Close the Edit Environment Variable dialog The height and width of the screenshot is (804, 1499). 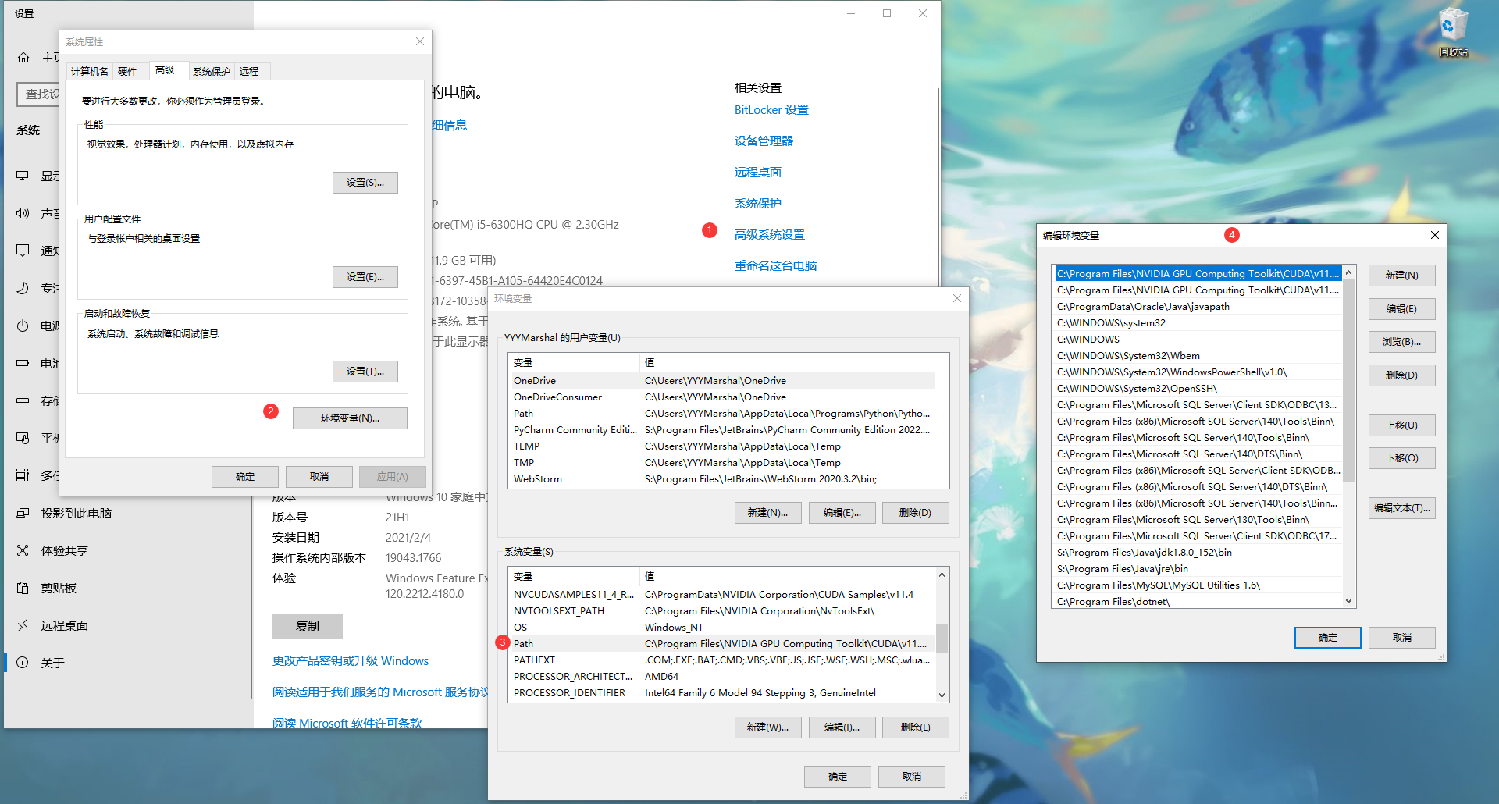coord(1435,235)
